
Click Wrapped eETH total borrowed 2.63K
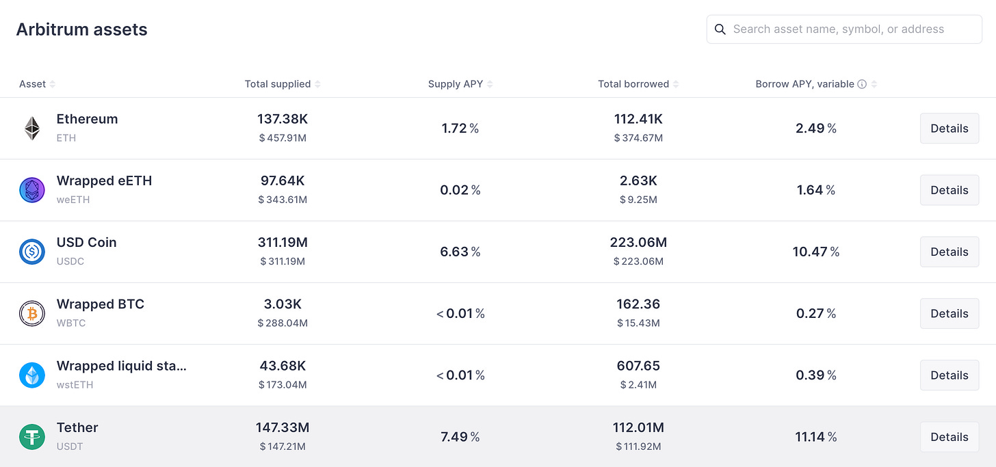coord(638,181)
